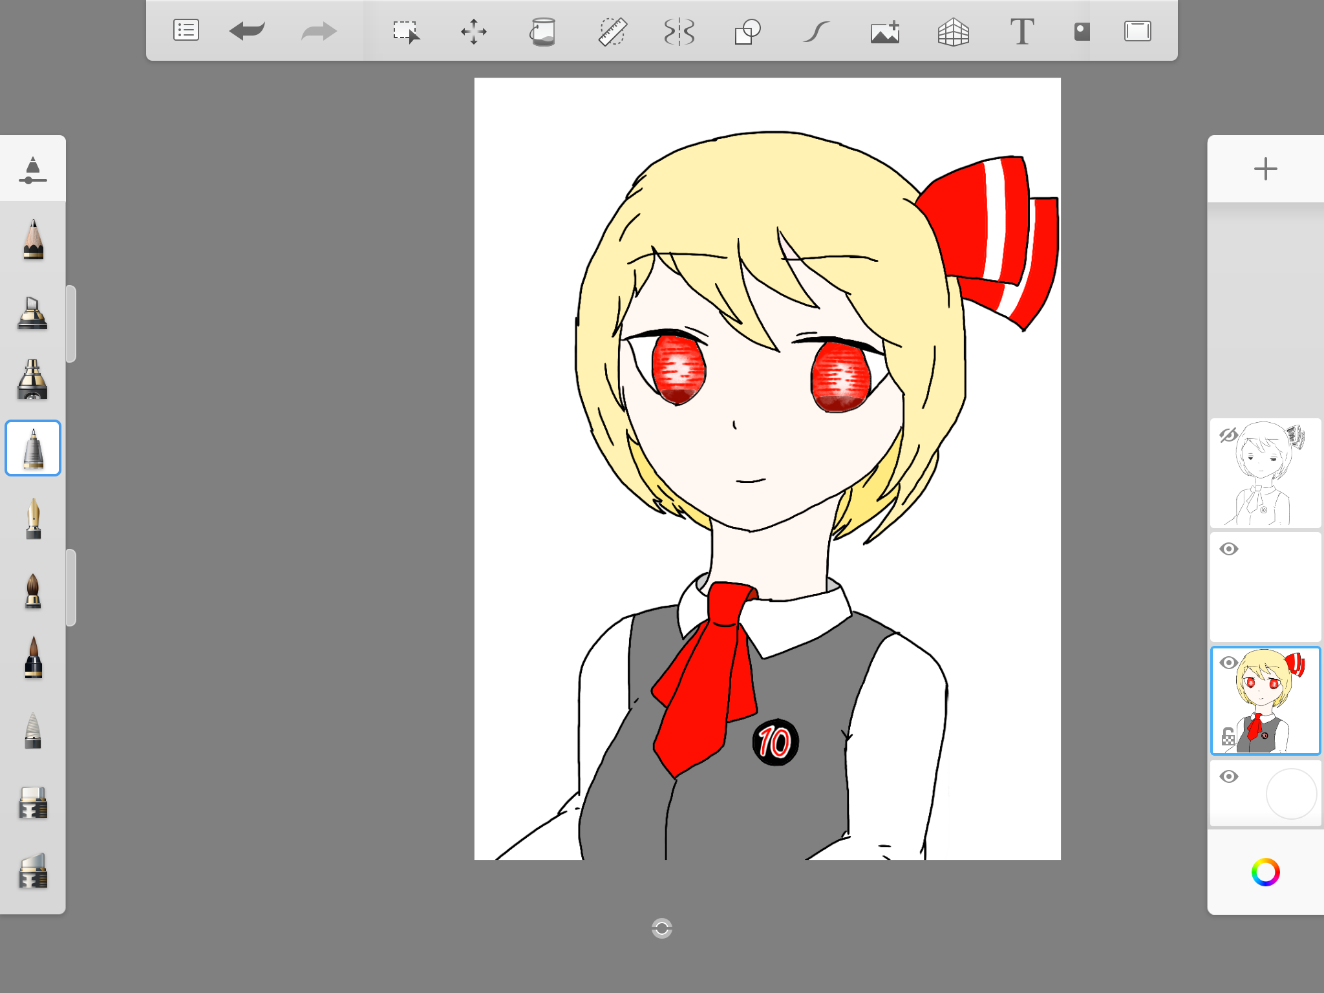The height and width of the screenshot is (993, 1324).
Task: Select the pencil brush
Action: pyautogui.click(x=33, y=240)
